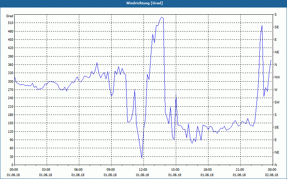Screen dimensions: 287x179
Task: Pick the y-axis value 420
Action: coord(11,48)
